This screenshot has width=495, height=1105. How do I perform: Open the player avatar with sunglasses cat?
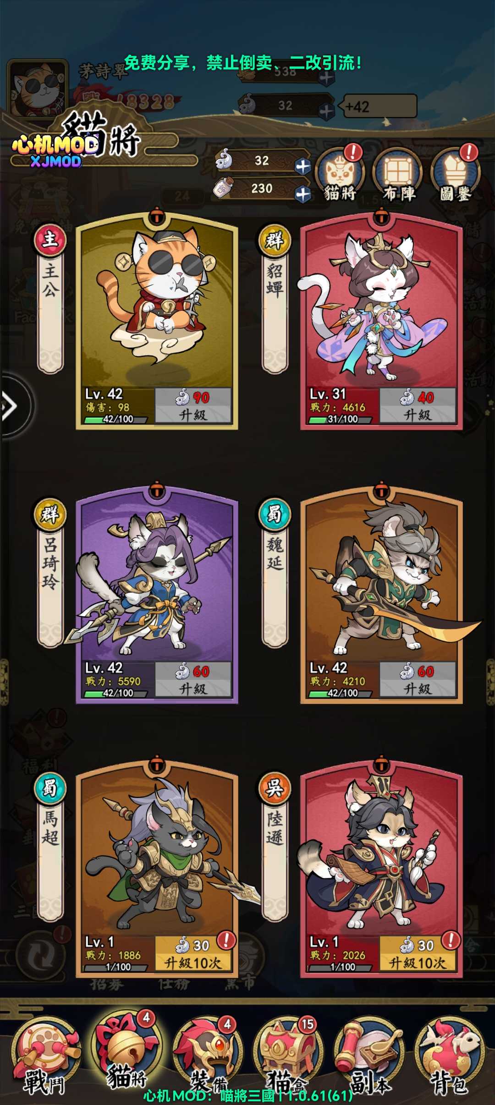(x=38, y=88)
